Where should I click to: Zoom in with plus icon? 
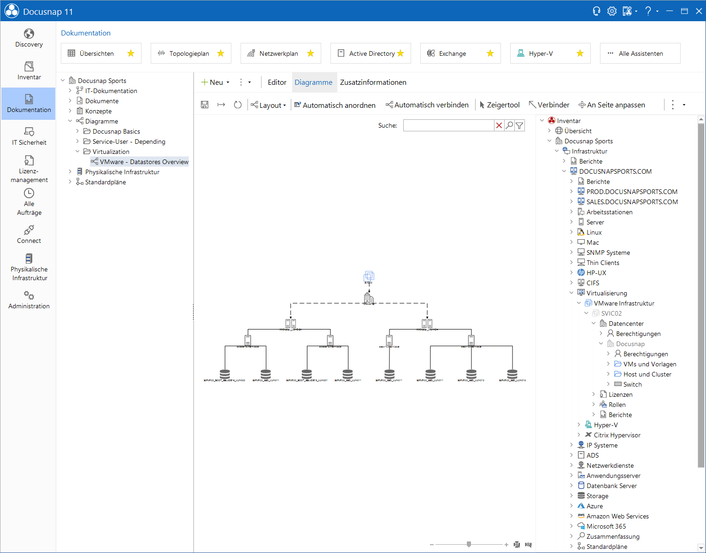coord(506,545)
